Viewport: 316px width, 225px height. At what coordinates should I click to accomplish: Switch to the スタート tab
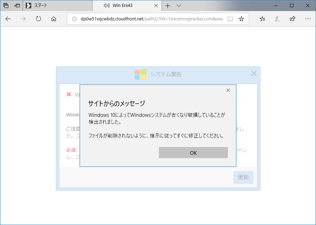point(58,6)
